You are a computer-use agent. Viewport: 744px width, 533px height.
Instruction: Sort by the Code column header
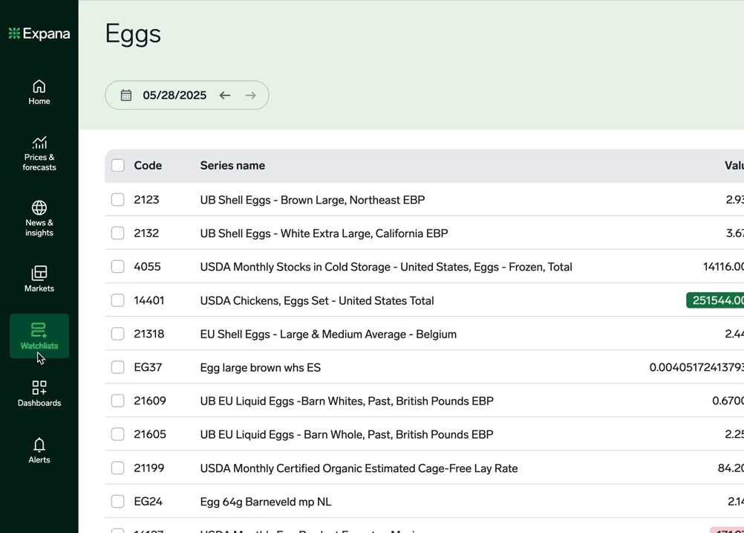(148, 165)
